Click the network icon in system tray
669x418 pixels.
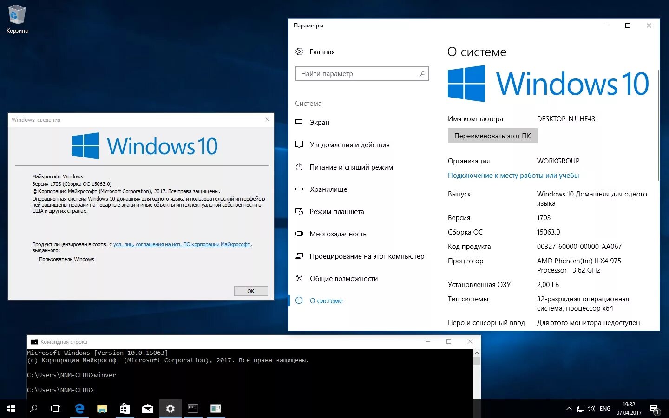(580, 409)
